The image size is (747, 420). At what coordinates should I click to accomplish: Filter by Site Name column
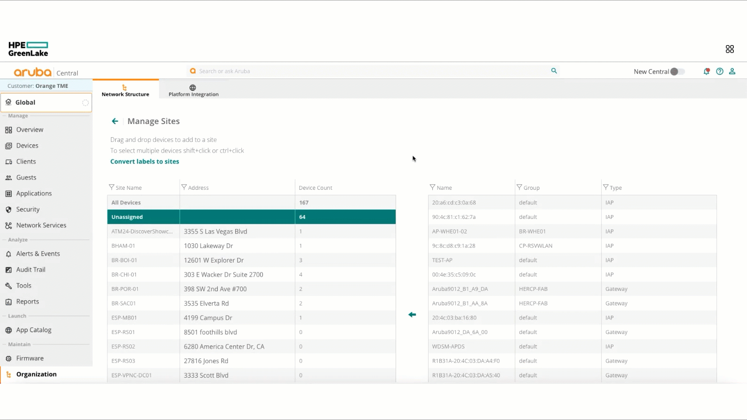pos(111,187)
